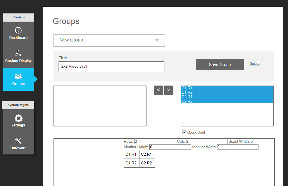Screen dimensions: 288x186
Task: Click the C2 R1 cell in the wall preview
Action: point(147,154)
